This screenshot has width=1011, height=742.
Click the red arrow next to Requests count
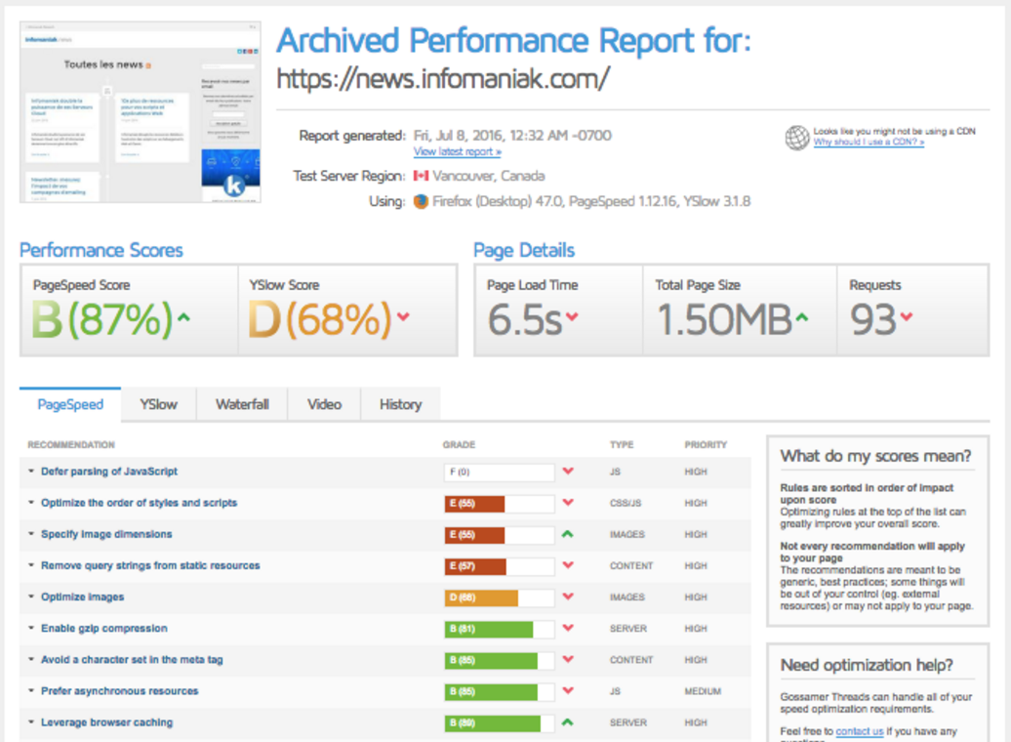click(907, 316)
